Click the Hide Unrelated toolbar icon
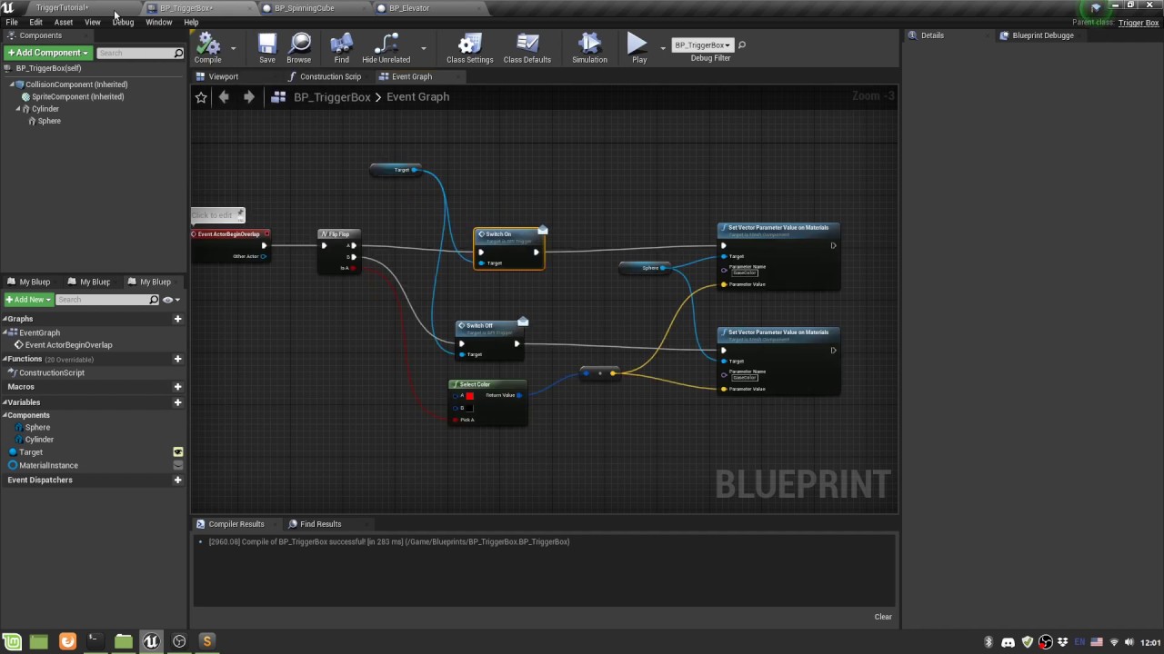The height and width of the screenshot is (654, 1164). 386,45
